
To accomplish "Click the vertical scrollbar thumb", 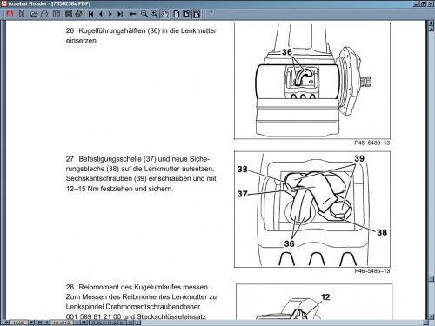I will pos(432,278).
